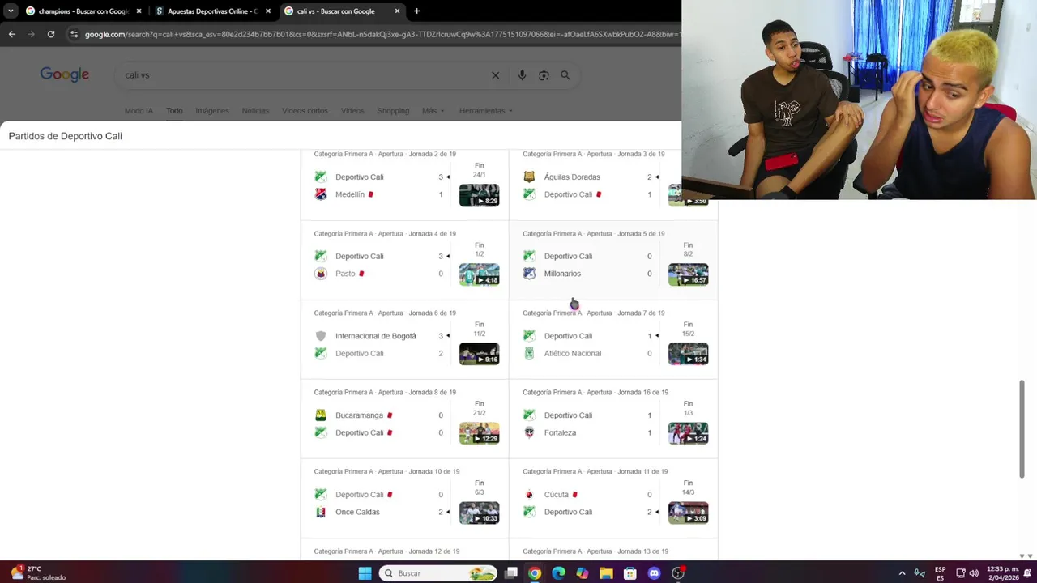This screenshot has width=1037, height=583.
Task: Close the 'champions - Buscar con Google' tab
Action: pos(139,11)
